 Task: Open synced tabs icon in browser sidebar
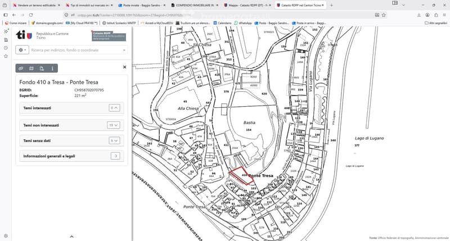(6, 40)
